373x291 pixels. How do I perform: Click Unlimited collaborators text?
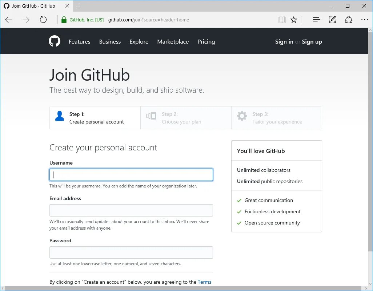pos(264,170)
